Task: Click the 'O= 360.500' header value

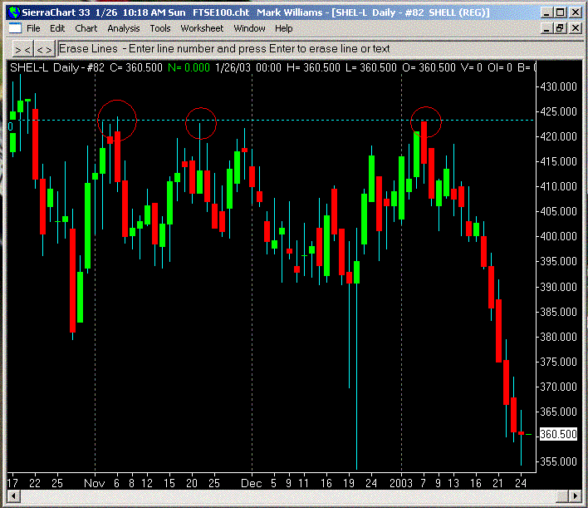Action: [429, 68]
